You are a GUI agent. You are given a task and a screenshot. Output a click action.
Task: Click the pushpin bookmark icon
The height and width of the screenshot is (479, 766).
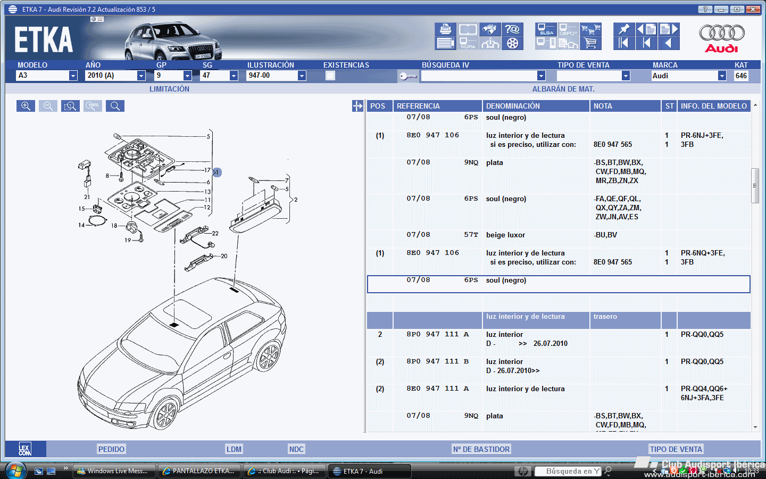point(624,29)
